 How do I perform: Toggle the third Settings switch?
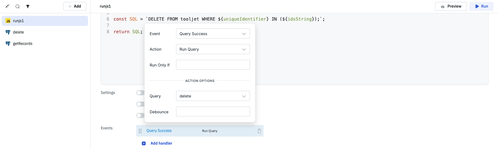140,116
